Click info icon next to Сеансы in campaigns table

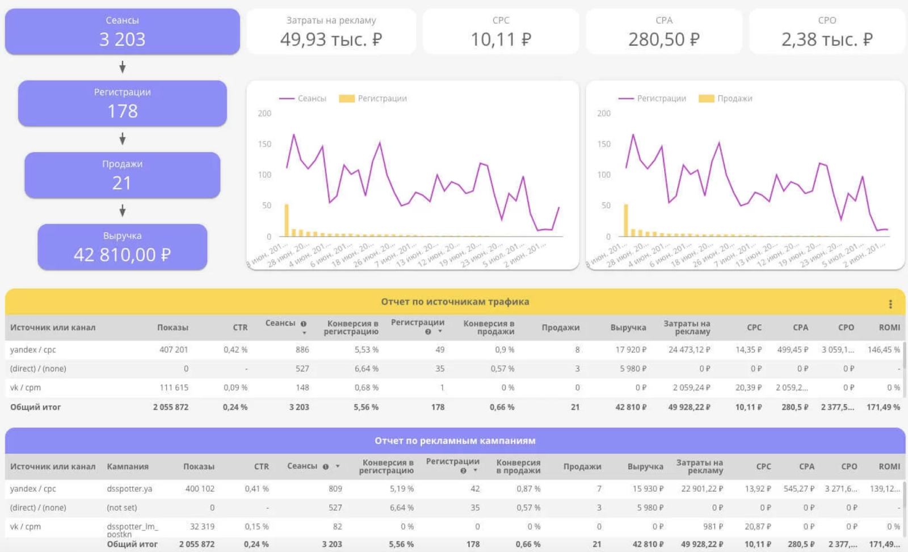(x=326, y=467)
